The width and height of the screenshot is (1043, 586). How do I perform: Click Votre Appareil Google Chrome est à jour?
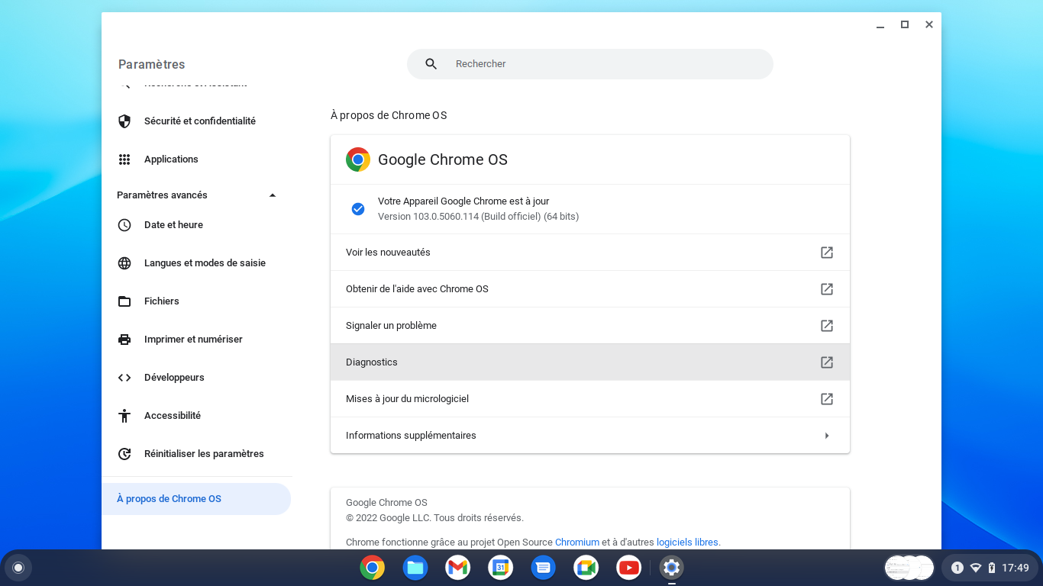pyautogui.click(x=463, y=201)
